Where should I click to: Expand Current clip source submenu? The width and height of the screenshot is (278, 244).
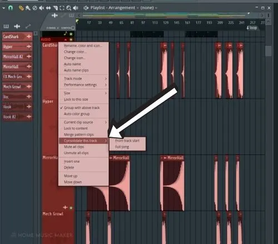pyautogui.click(x=83, y=122)
